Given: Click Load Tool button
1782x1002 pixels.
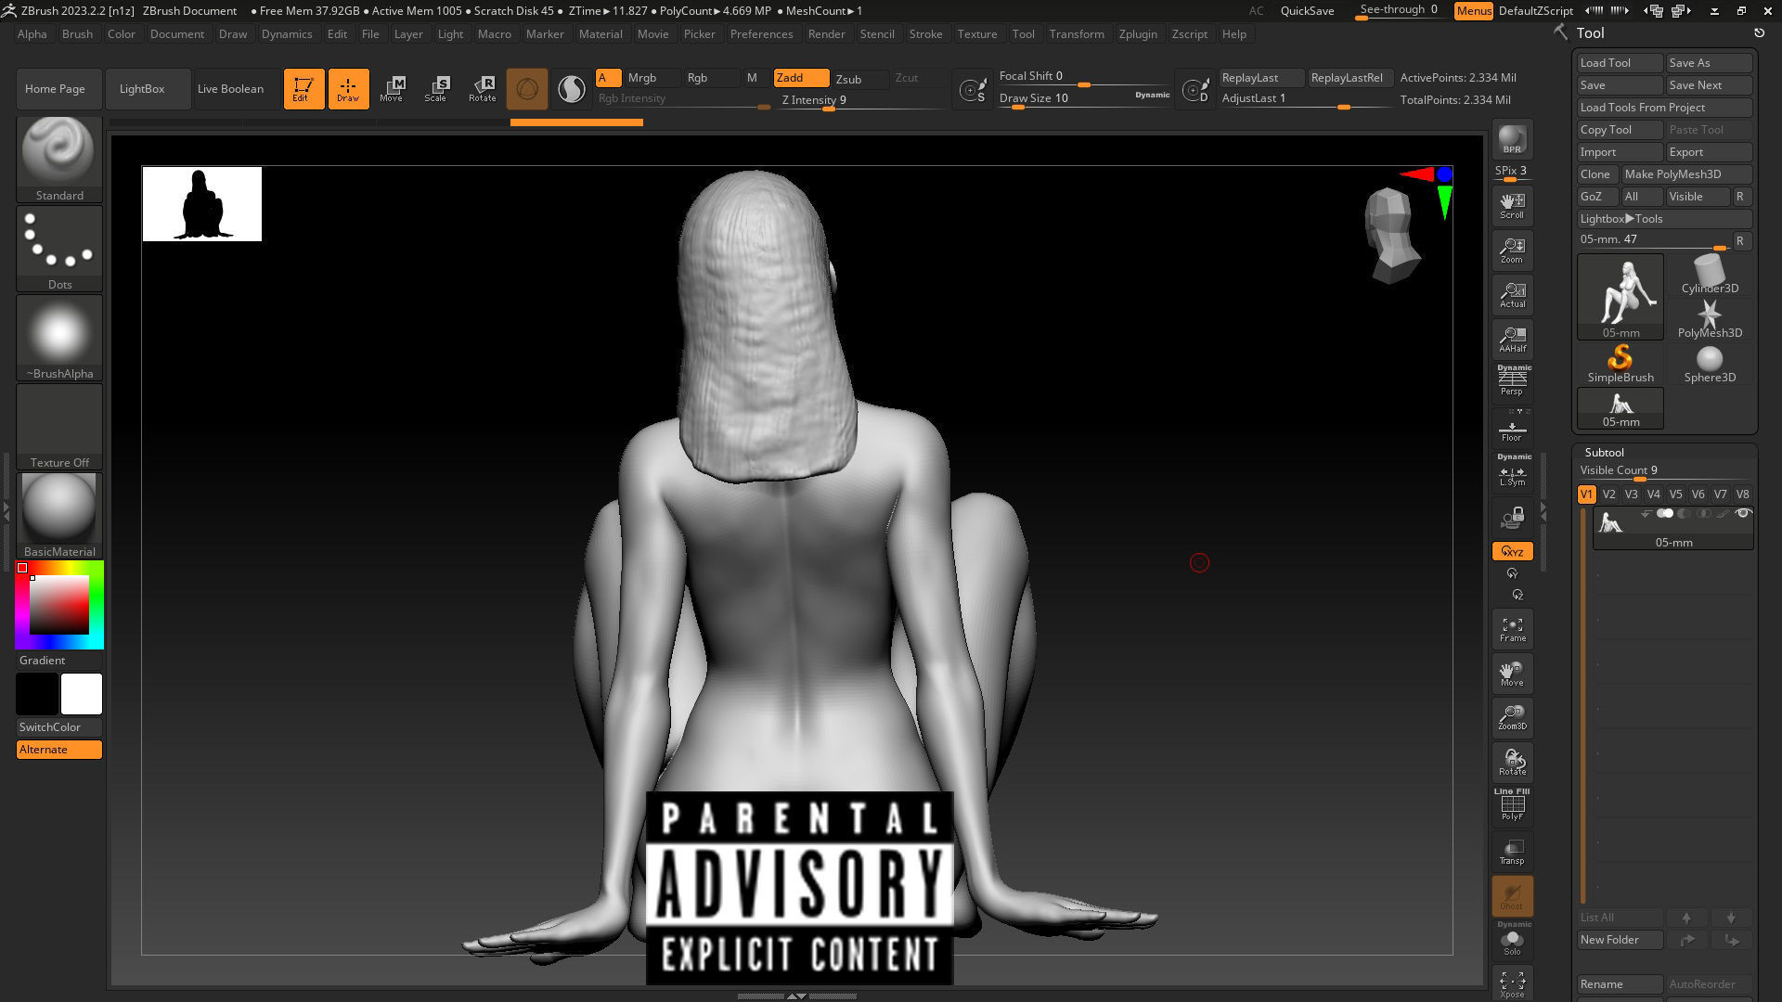Looking at the screenshot, I should (1620, 63).
